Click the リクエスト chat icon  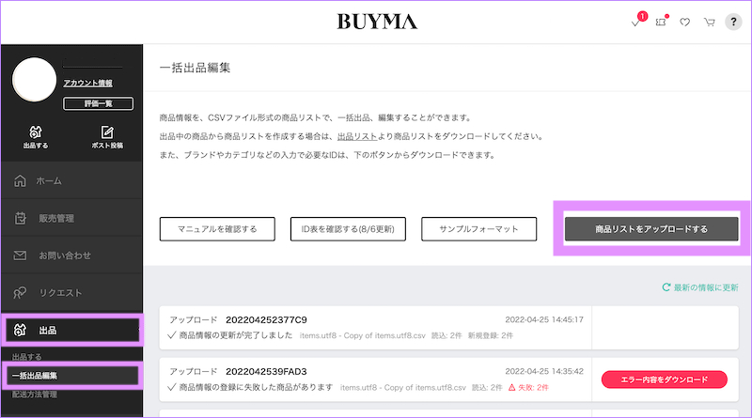[20, 293]
